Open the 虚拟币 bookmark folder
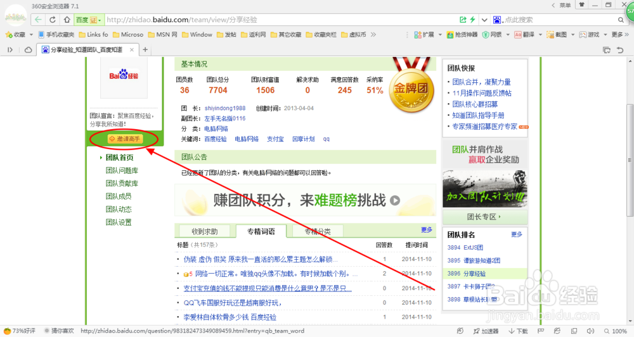634x337 pixels. pyautogui.click(x=353, y=35)
